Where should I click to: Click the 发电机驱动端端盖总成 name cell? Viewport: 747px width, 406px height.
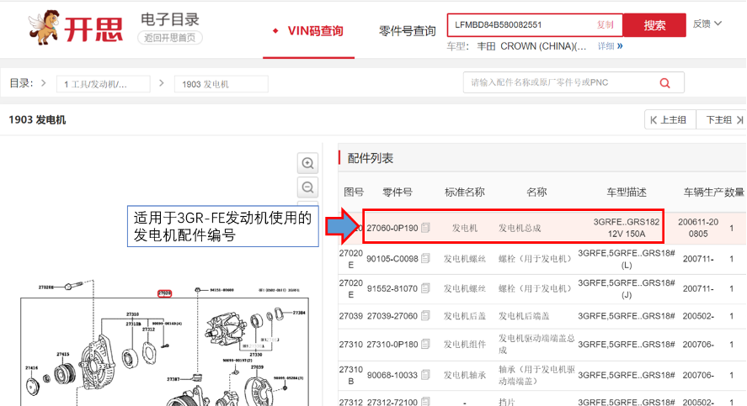pos(536,344)
